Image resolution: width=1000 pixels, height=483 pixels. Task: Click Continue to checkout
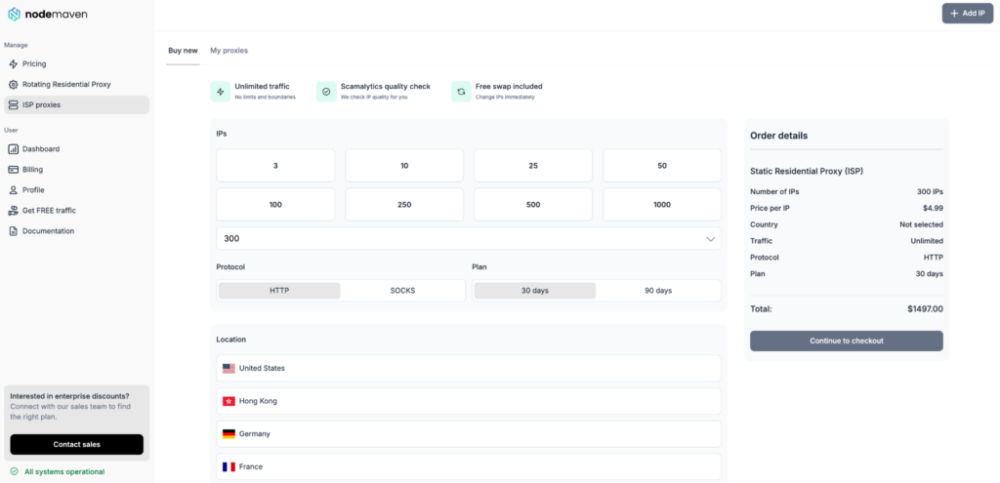pos(847,341)
